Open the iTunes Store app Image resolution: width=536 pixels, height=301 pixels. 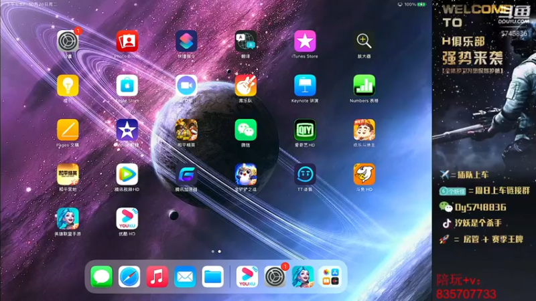point(305,41)
